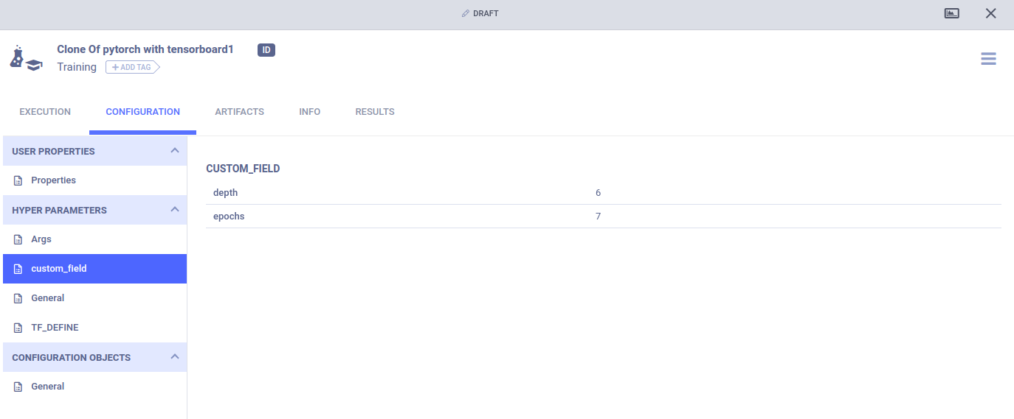This screenshot has width=1014, height=419.
Task: Collapse the Hyper Parameters section
Action: [x=174, y=210]
